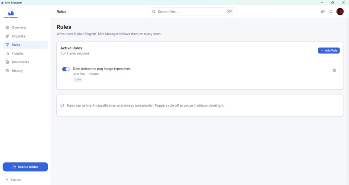This screenshot has height=185, width=349.
Task: Click the Mini Manager logo
Action: [x=11, y=14]
